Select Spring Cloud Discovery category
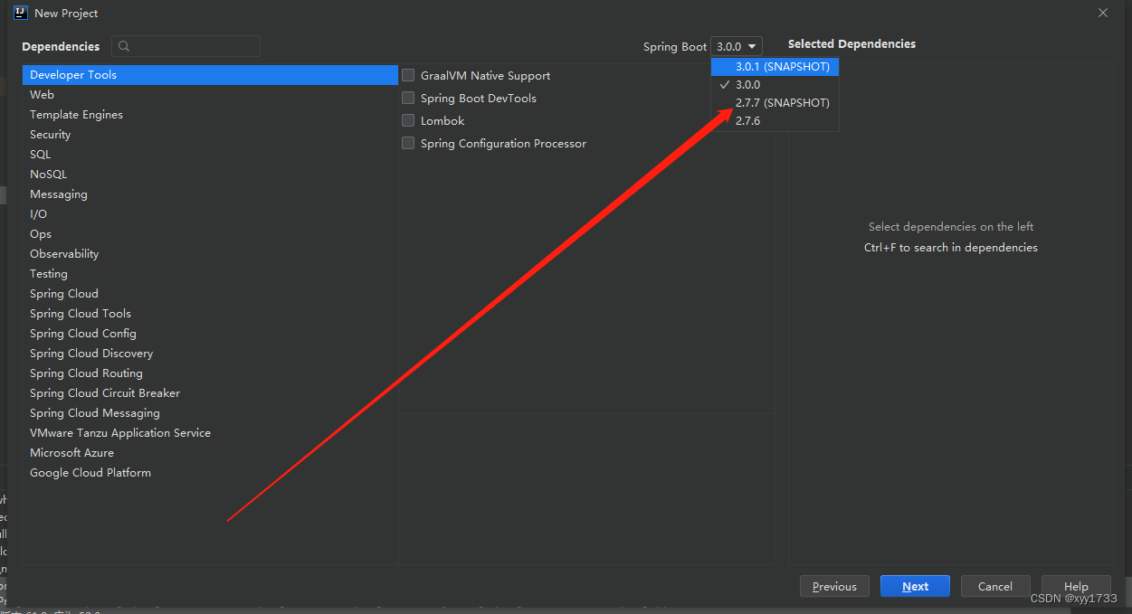Image resolution: width=1132 pixels, height=614 pixels. pos(210,354)
